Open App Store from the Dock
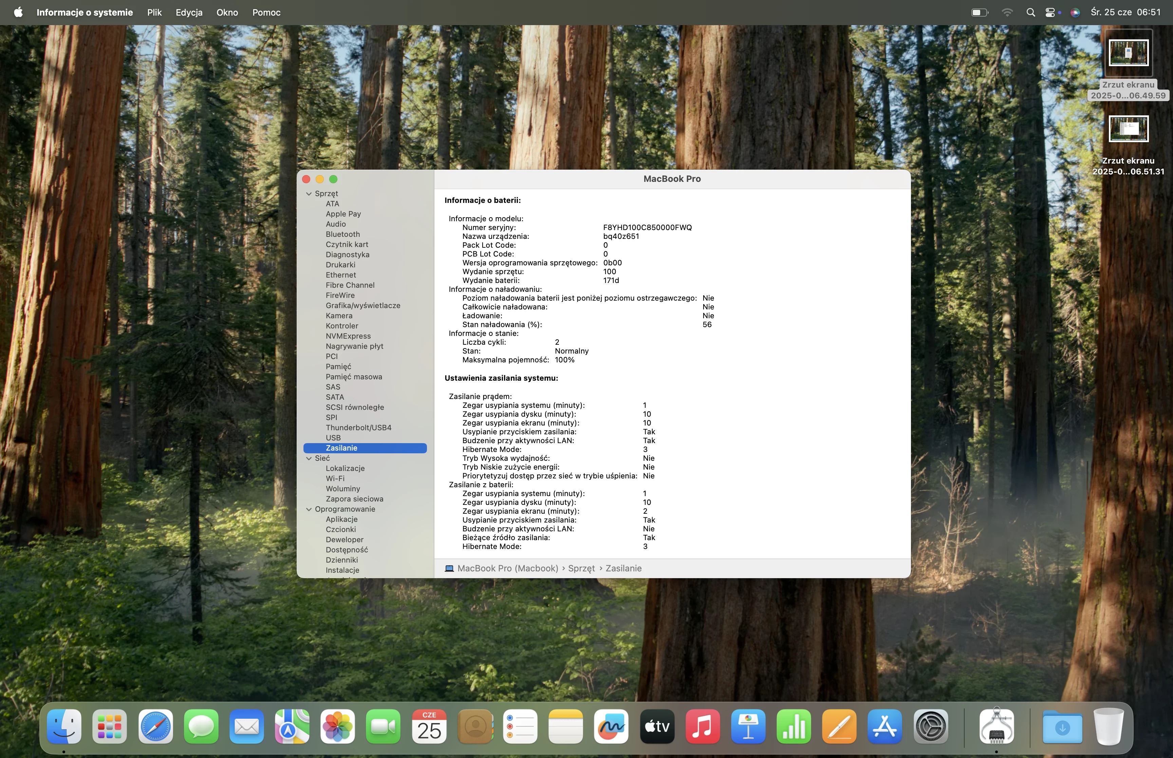Image resolution: width=1173 pixels, height=758 pixels. pyautogui.click(x=885, y=726)
